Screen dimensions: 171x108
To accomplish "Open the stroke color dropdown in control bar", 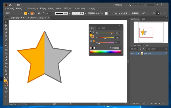I will tap(35, 13).
